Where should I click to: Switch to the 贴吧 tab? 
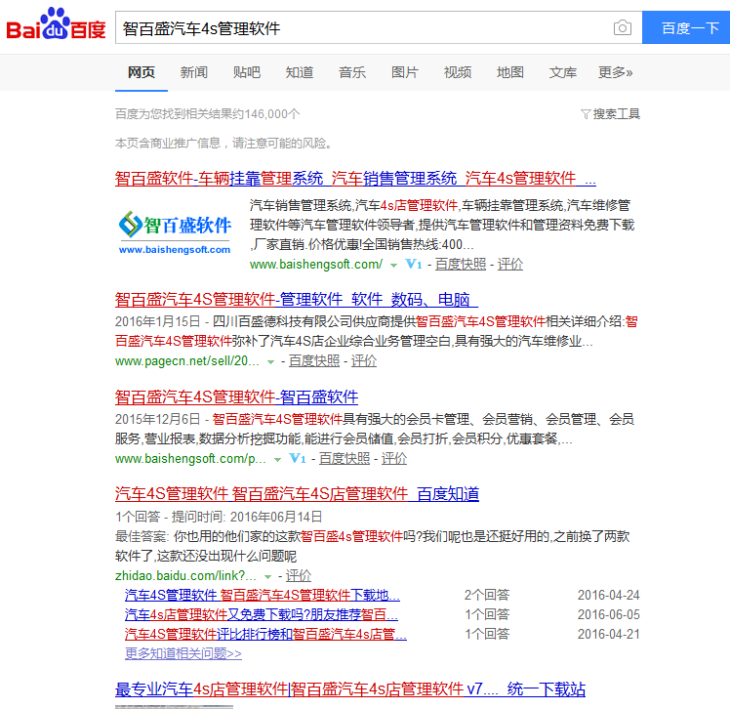246,72
